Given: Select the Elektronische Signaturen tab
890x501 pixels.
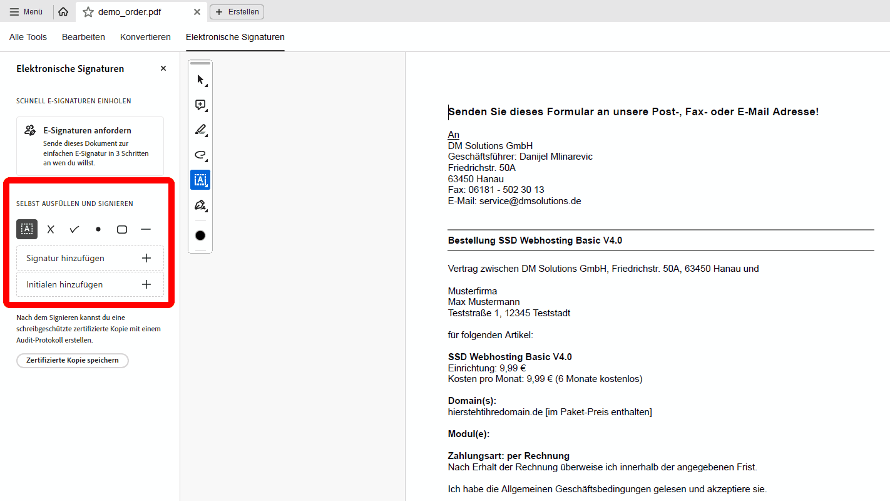Looking at the screenshot, I should pyautogui.click(x=235, y=37).
